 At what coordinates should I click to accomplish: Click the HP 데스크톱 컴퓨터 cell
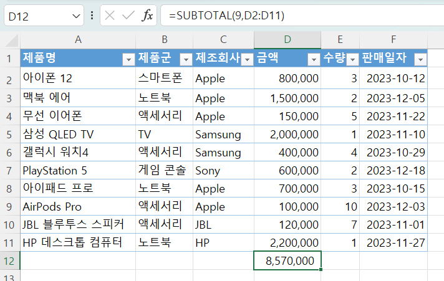[78, 243]
